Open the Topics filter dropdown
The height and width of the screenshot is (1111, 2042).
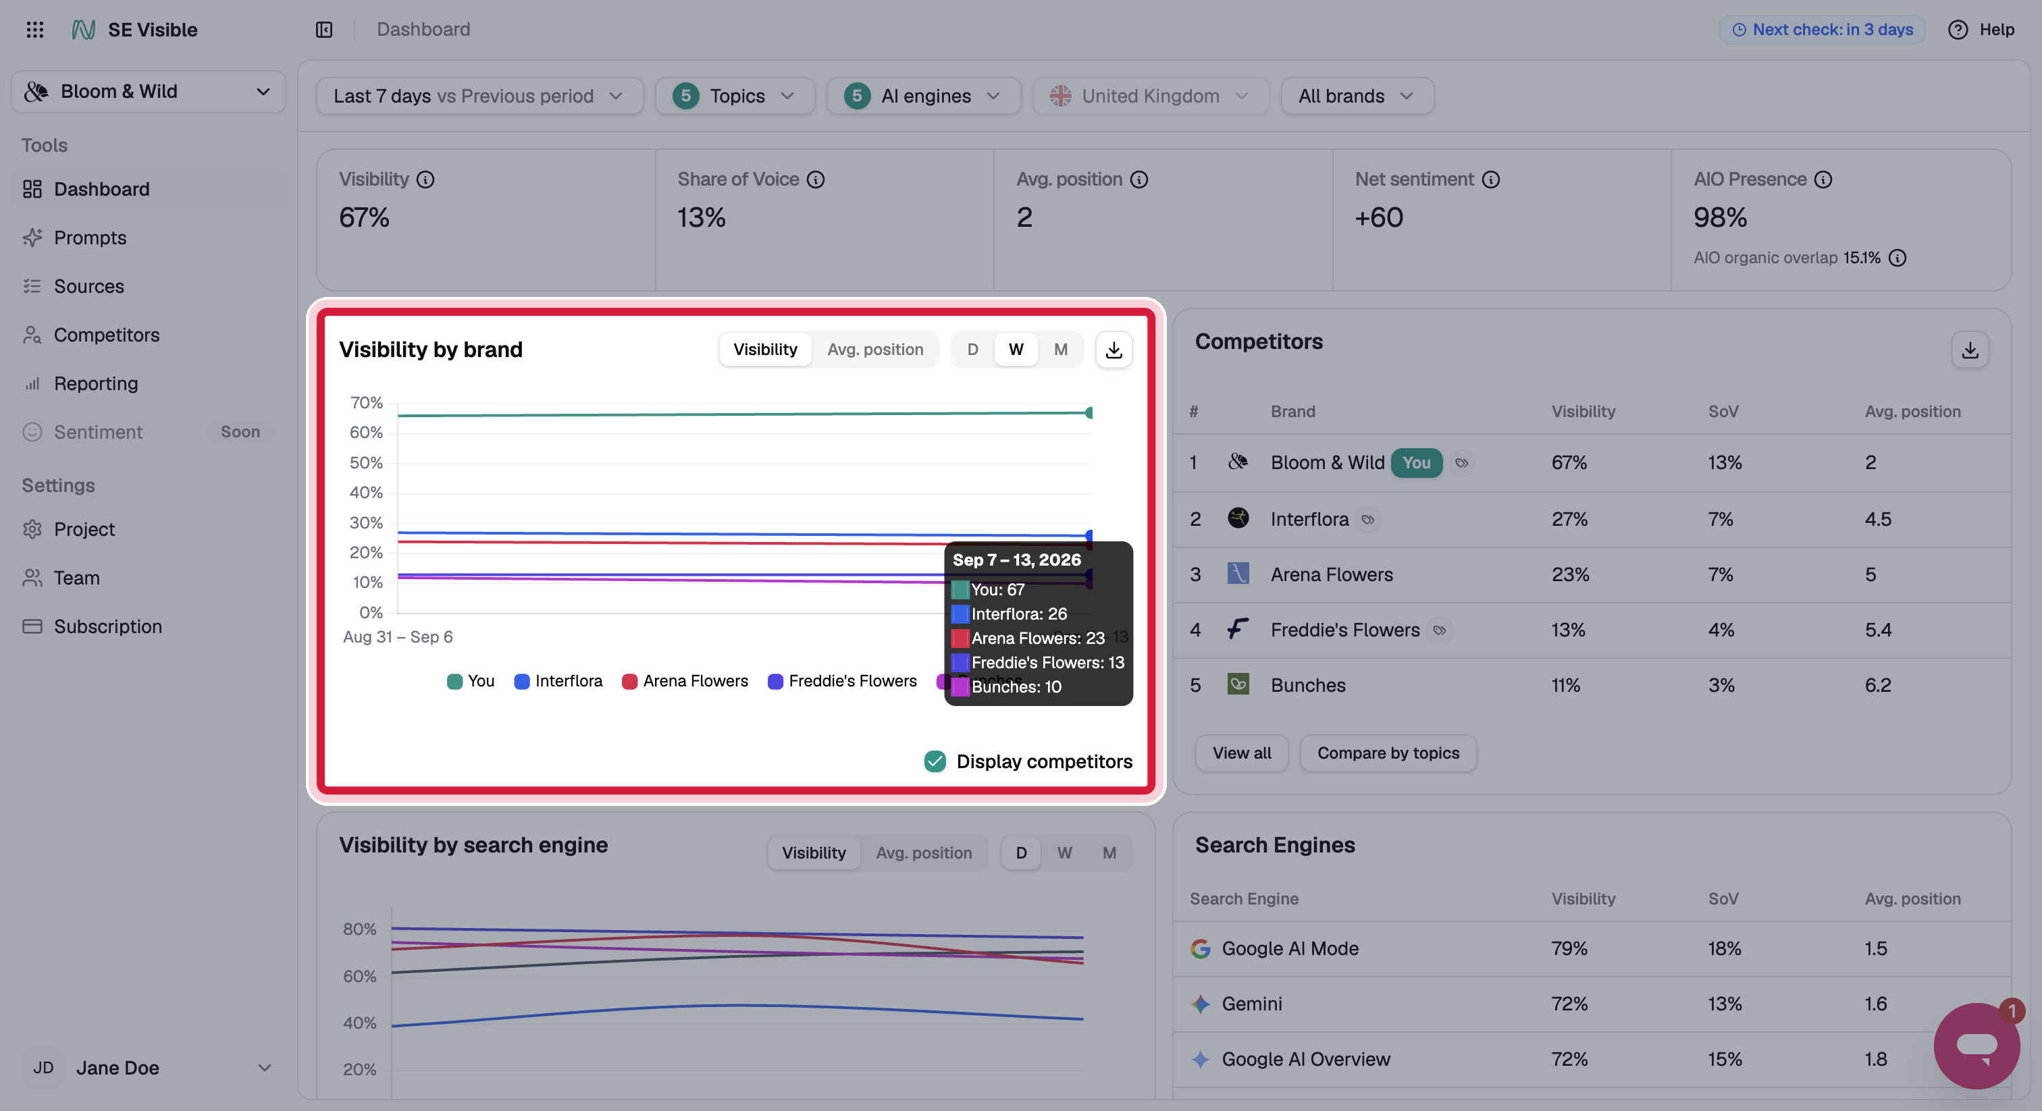click(x=734, y=96)
